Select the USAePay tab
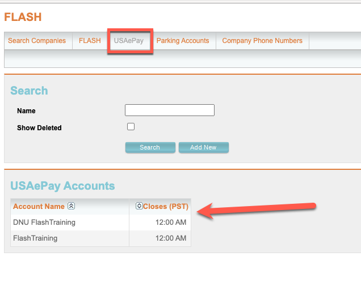 pyautogui.click(x=129, y=41)
